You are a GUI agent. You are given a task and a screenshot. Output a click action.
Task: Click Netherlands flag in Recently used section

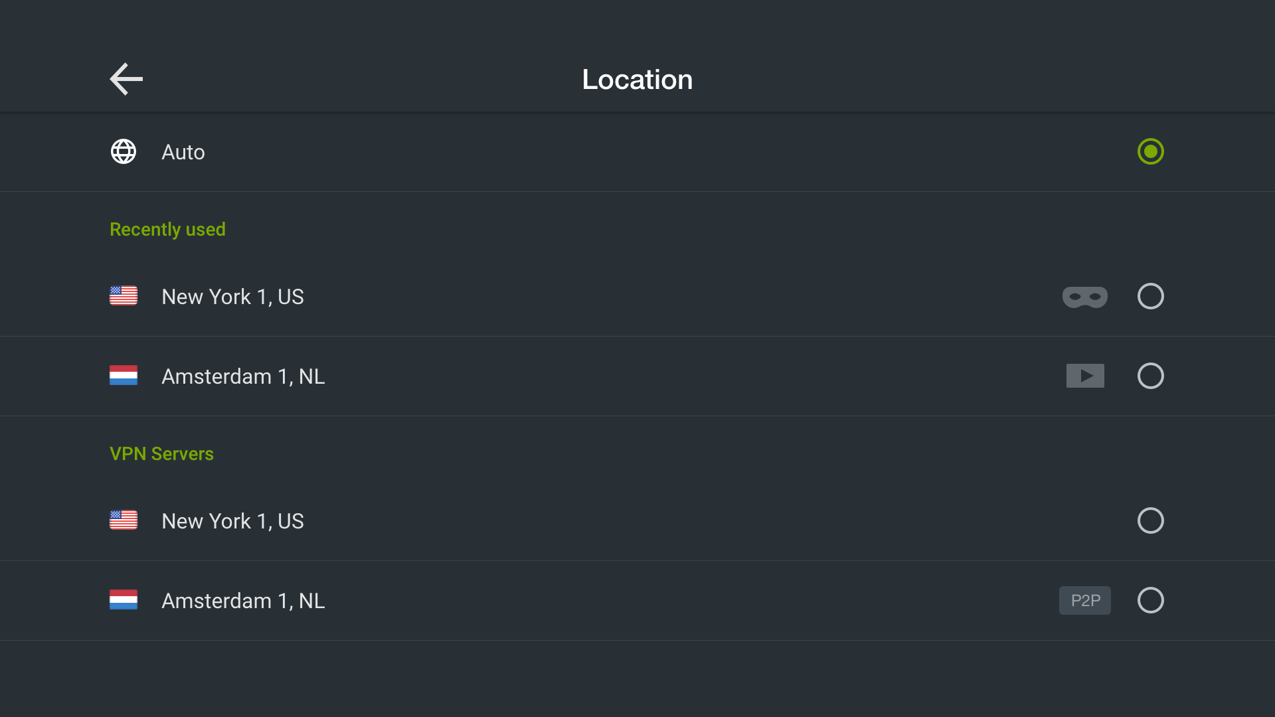pyautogui.click(x=124, y=376)
